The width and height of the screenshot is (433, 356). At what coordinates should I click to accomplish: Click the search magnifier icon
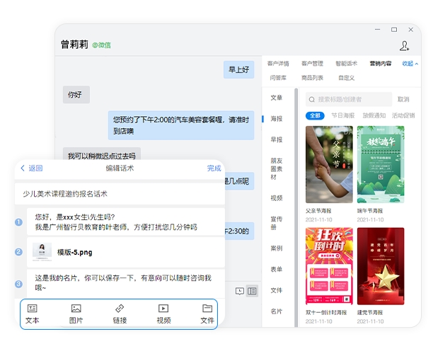coord(312,99)
